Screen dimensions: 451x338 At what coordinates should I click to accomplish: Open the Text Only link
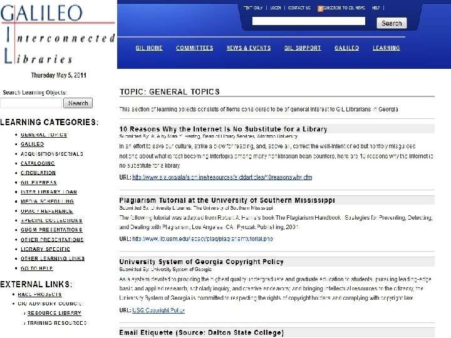pyautogui.click(x=253, y=8)
